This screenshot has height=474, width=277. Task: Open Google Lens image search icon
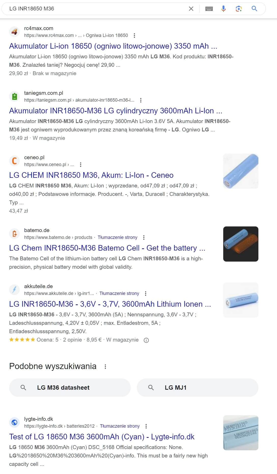pos(239,9)
